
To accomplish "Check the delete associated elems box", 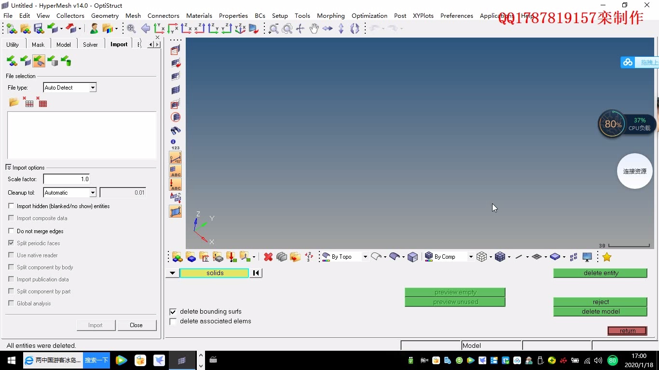I will pos(173,321).
